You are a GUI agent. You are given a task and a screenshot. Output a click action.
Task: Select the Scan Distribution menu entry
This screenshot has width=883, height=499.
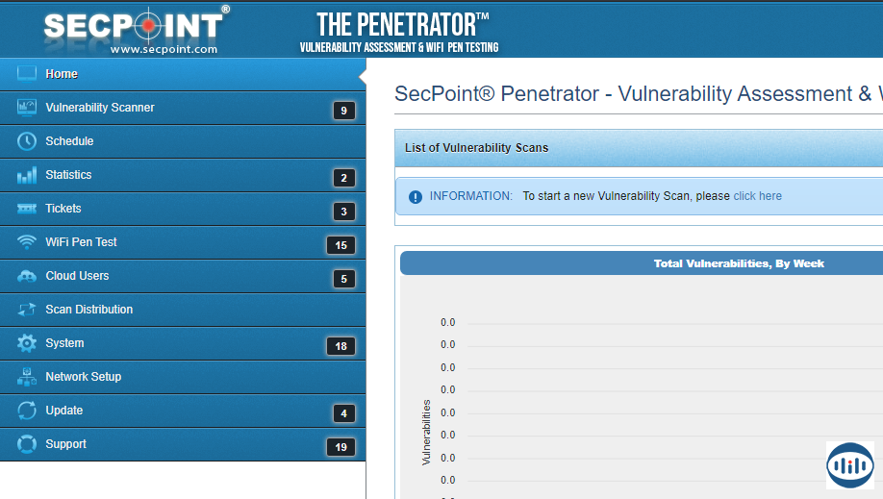[x=88, y=310]
